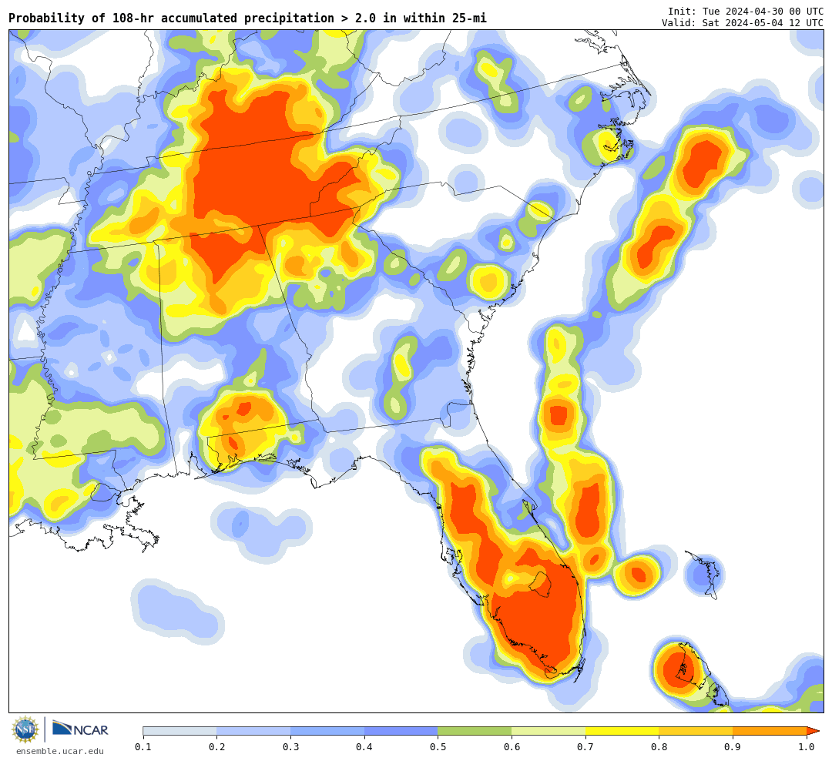Click the 0.8 colorbar tick label
The image size is (832, 761).
[659, 747]
